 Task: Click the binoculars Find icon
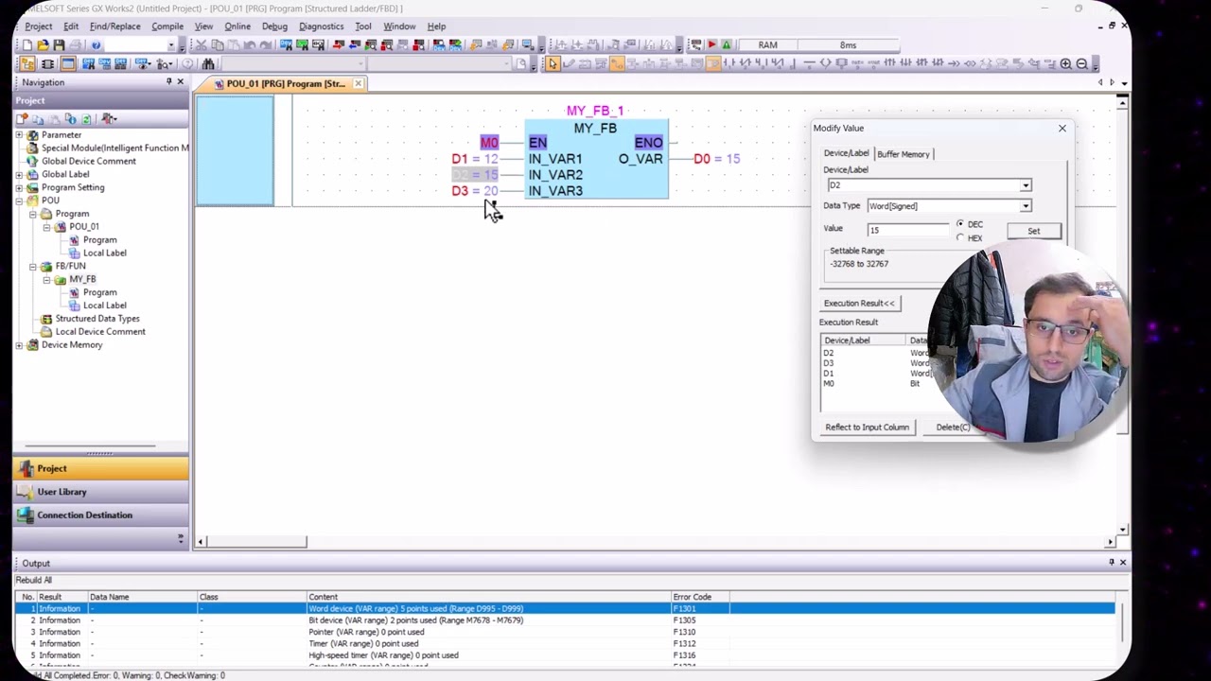[x=207, y=64]
